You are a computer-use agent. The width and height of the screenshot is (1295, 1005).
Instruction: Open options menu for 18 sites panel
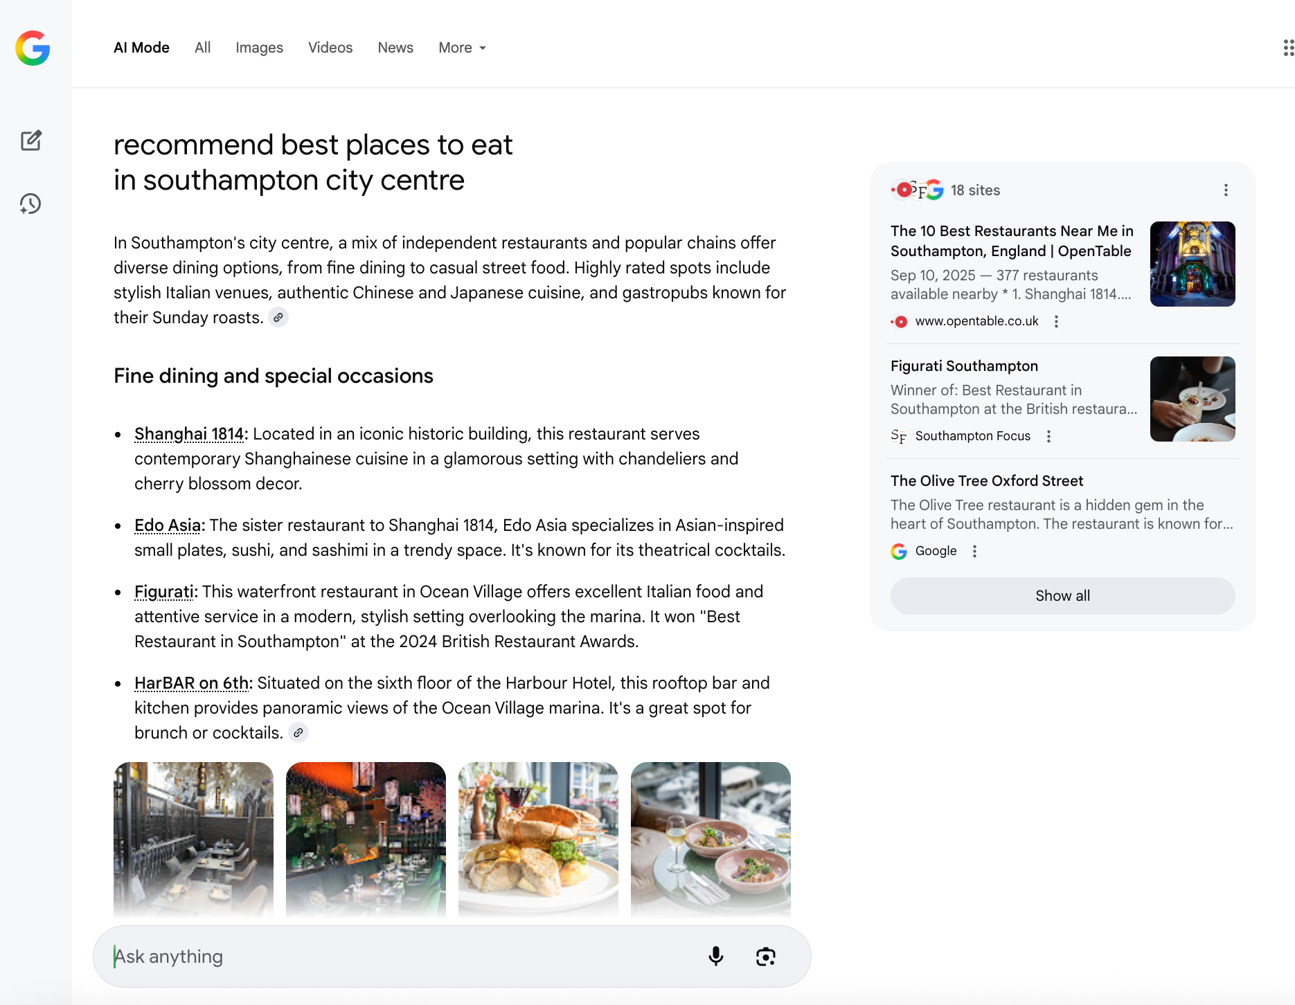point(1226,190)
